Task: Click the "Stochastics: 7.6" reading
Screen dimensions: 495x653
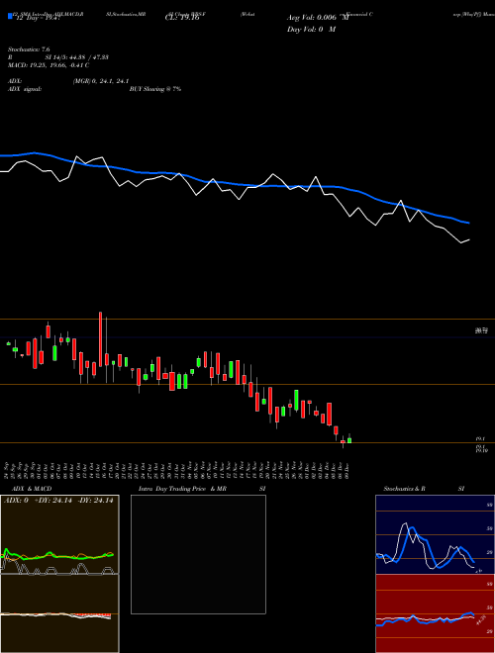Action: point(29,49)
